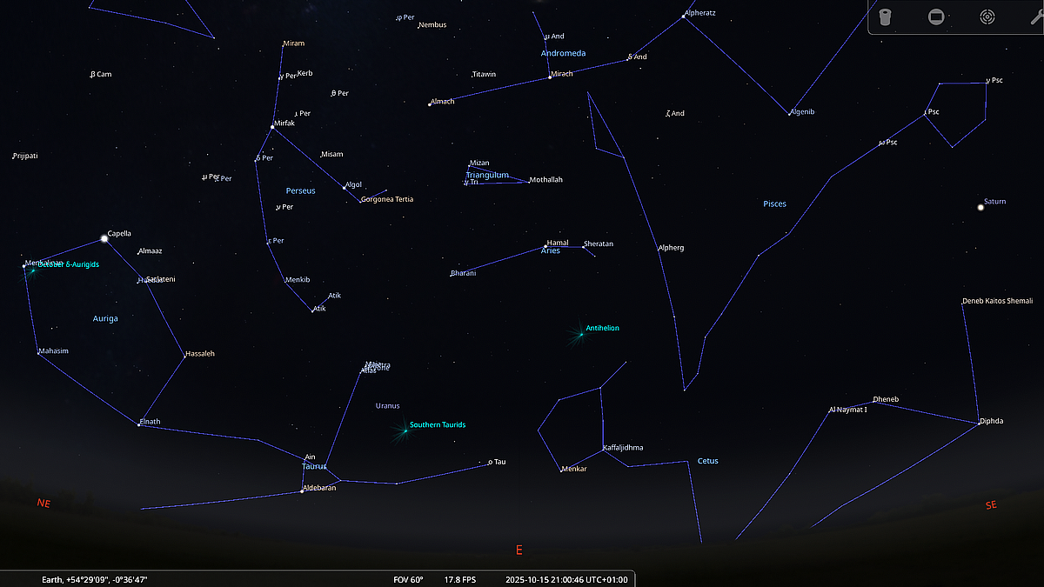Select the star Alpheratz
The width and height of the screenshot is (1044, 587).
(684, 17)
